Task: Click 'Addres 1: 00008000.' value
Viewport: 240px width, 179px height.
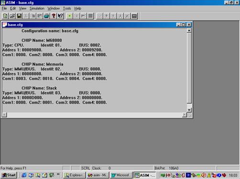Action: click(22, 74)
